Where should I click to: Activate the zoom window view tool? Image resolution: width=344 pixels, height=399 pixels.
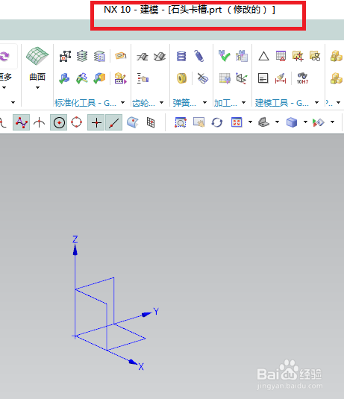pos(181,122)
